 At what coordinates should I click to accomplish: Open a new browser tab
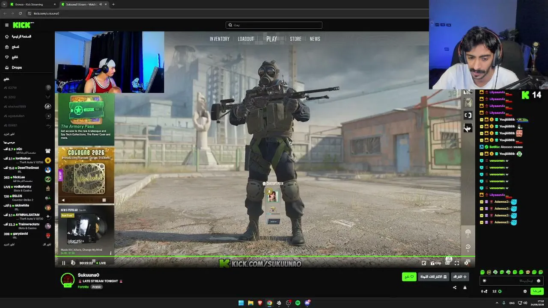click(x=113, y=4)
